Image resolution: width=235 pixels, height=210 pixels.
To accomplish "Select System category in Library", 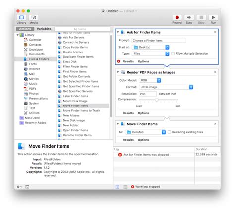I will [34, 103].
